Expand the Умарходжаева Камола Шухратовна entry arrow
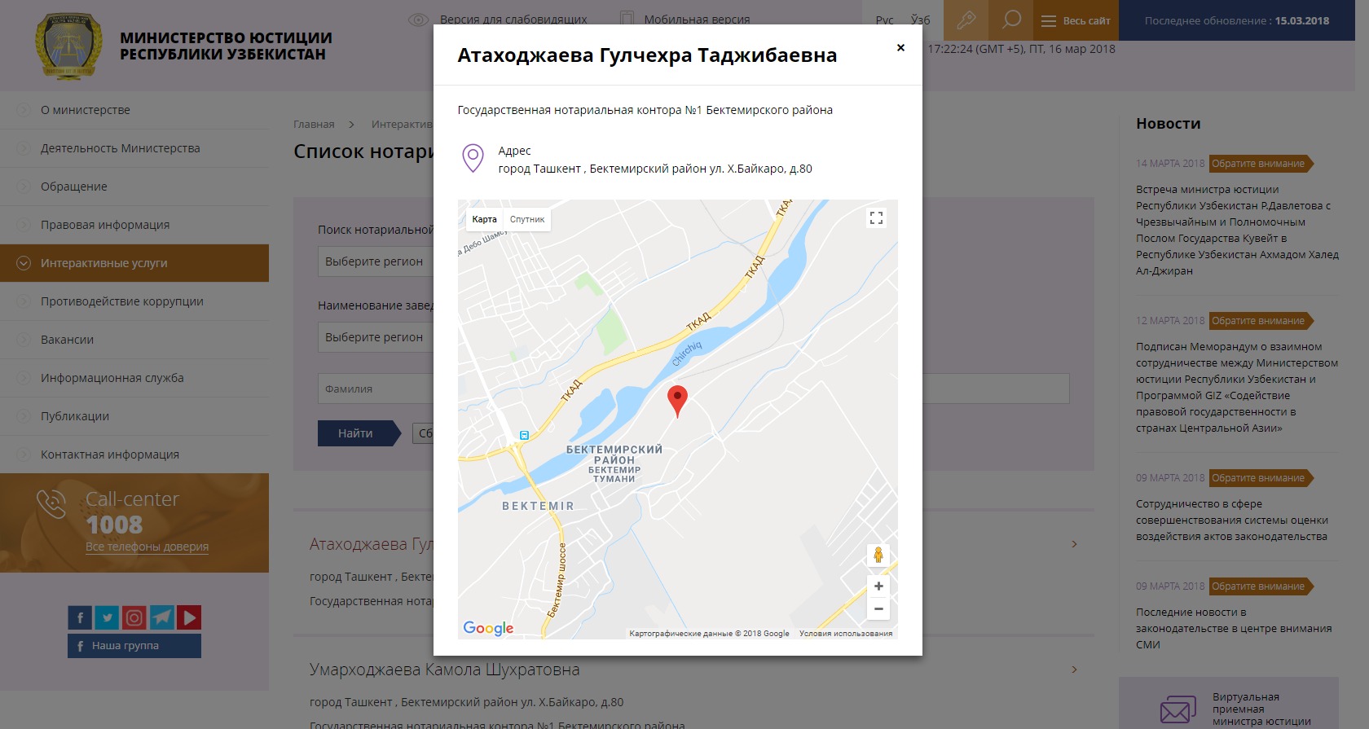This screenshot has height=729, width=1369. click(x=1075, y=670)
